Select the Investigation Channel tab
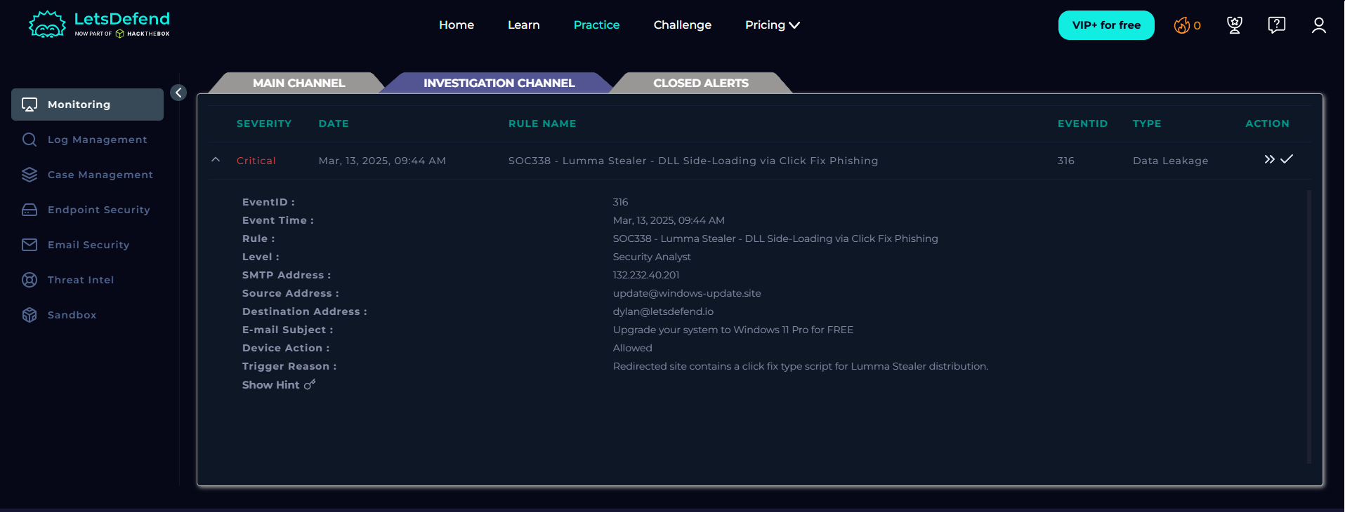1345x512 pixels. pyautogui.click(x=499, y=83)
